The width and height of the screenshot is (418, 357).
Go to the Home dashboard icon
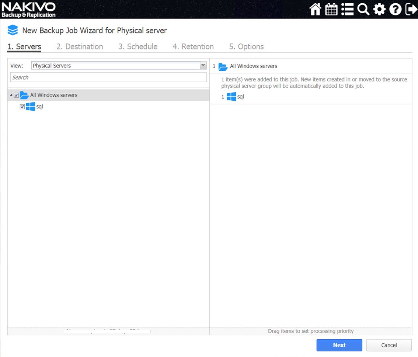[316, 9]
